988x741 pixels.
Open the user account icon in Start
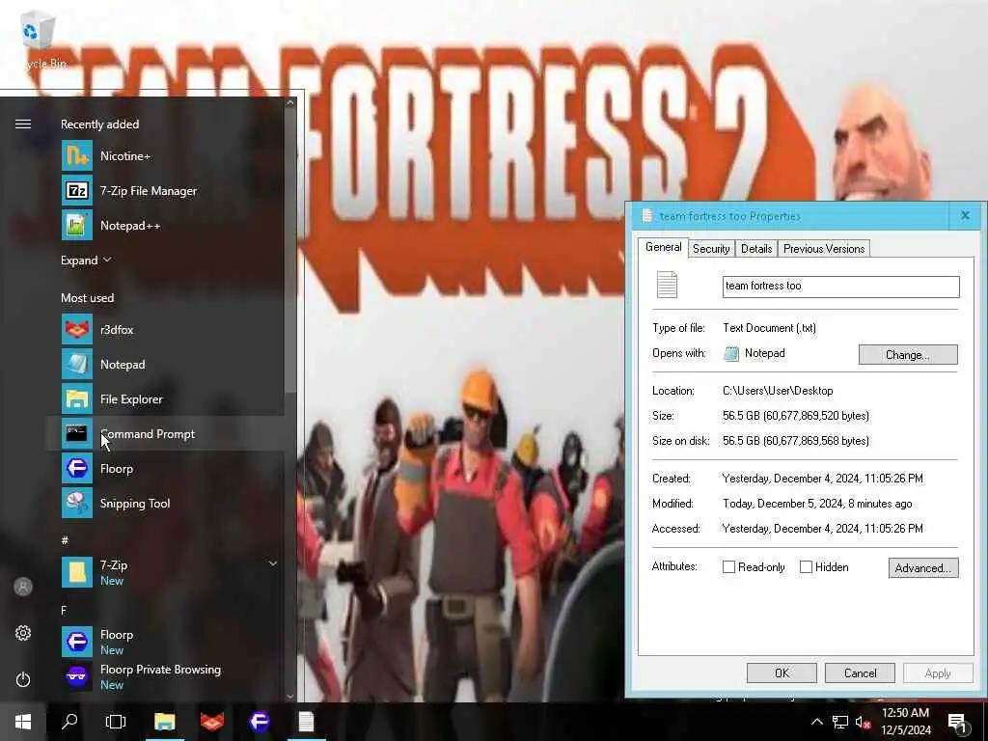pos(23,587)
